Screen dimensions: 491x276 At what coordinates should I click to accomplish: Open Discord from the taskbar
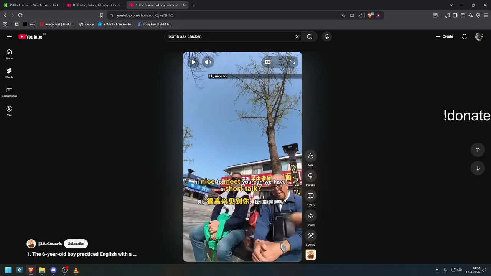click(53, 270)
